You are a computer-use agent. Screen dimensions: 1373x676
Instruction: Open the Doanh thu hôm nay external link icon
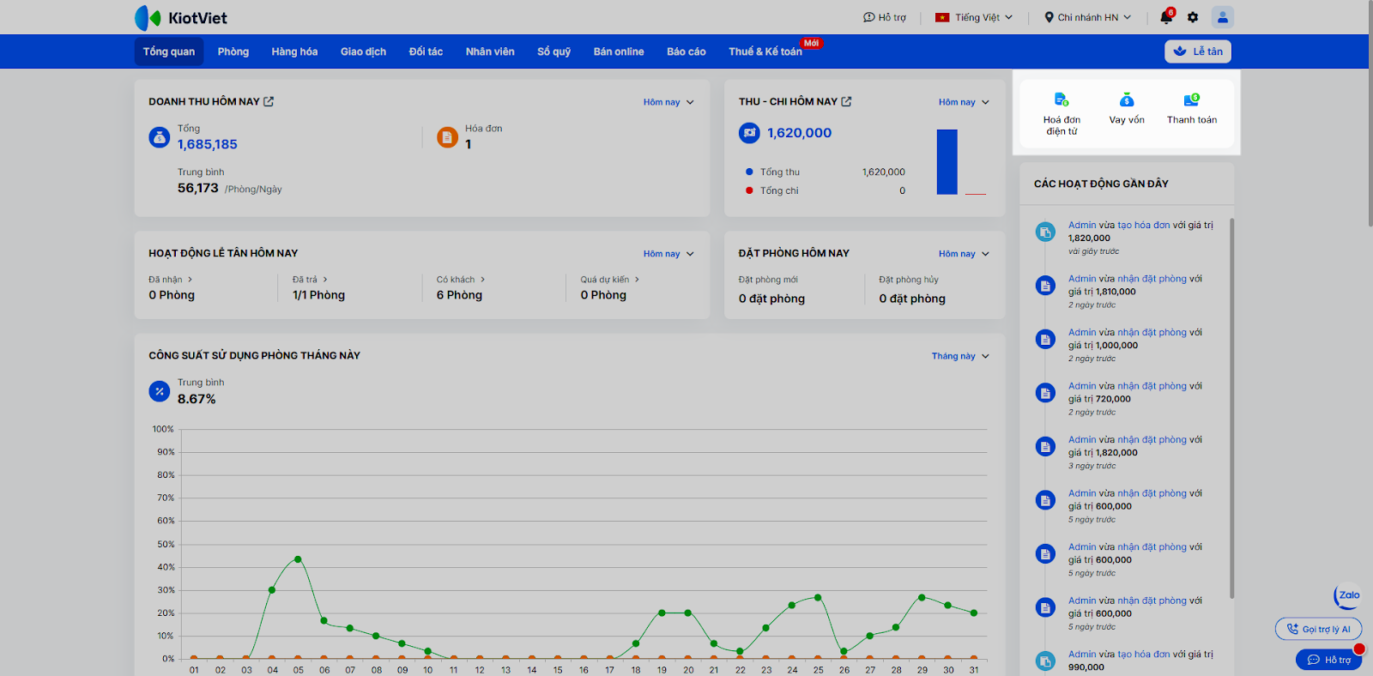click(269, 101)
